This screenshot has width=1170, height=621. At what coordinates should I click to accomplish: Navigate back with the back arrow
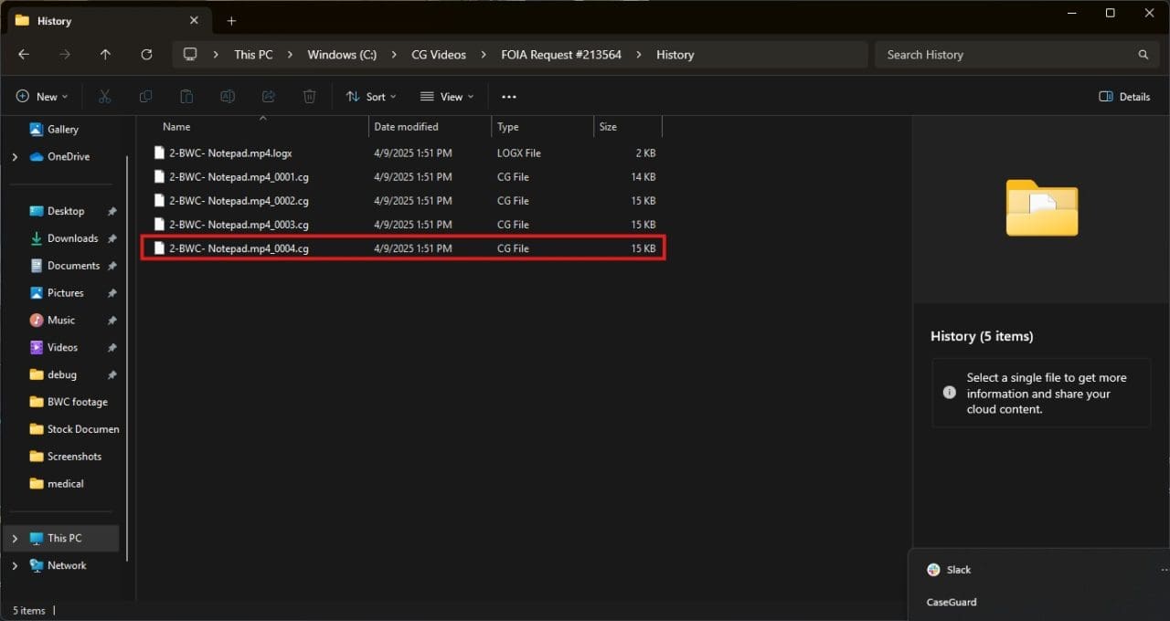click(24, 55)
